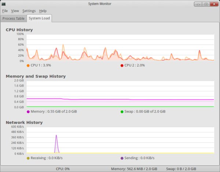Maximize the System Monitor window

click(x=206, y=4)
